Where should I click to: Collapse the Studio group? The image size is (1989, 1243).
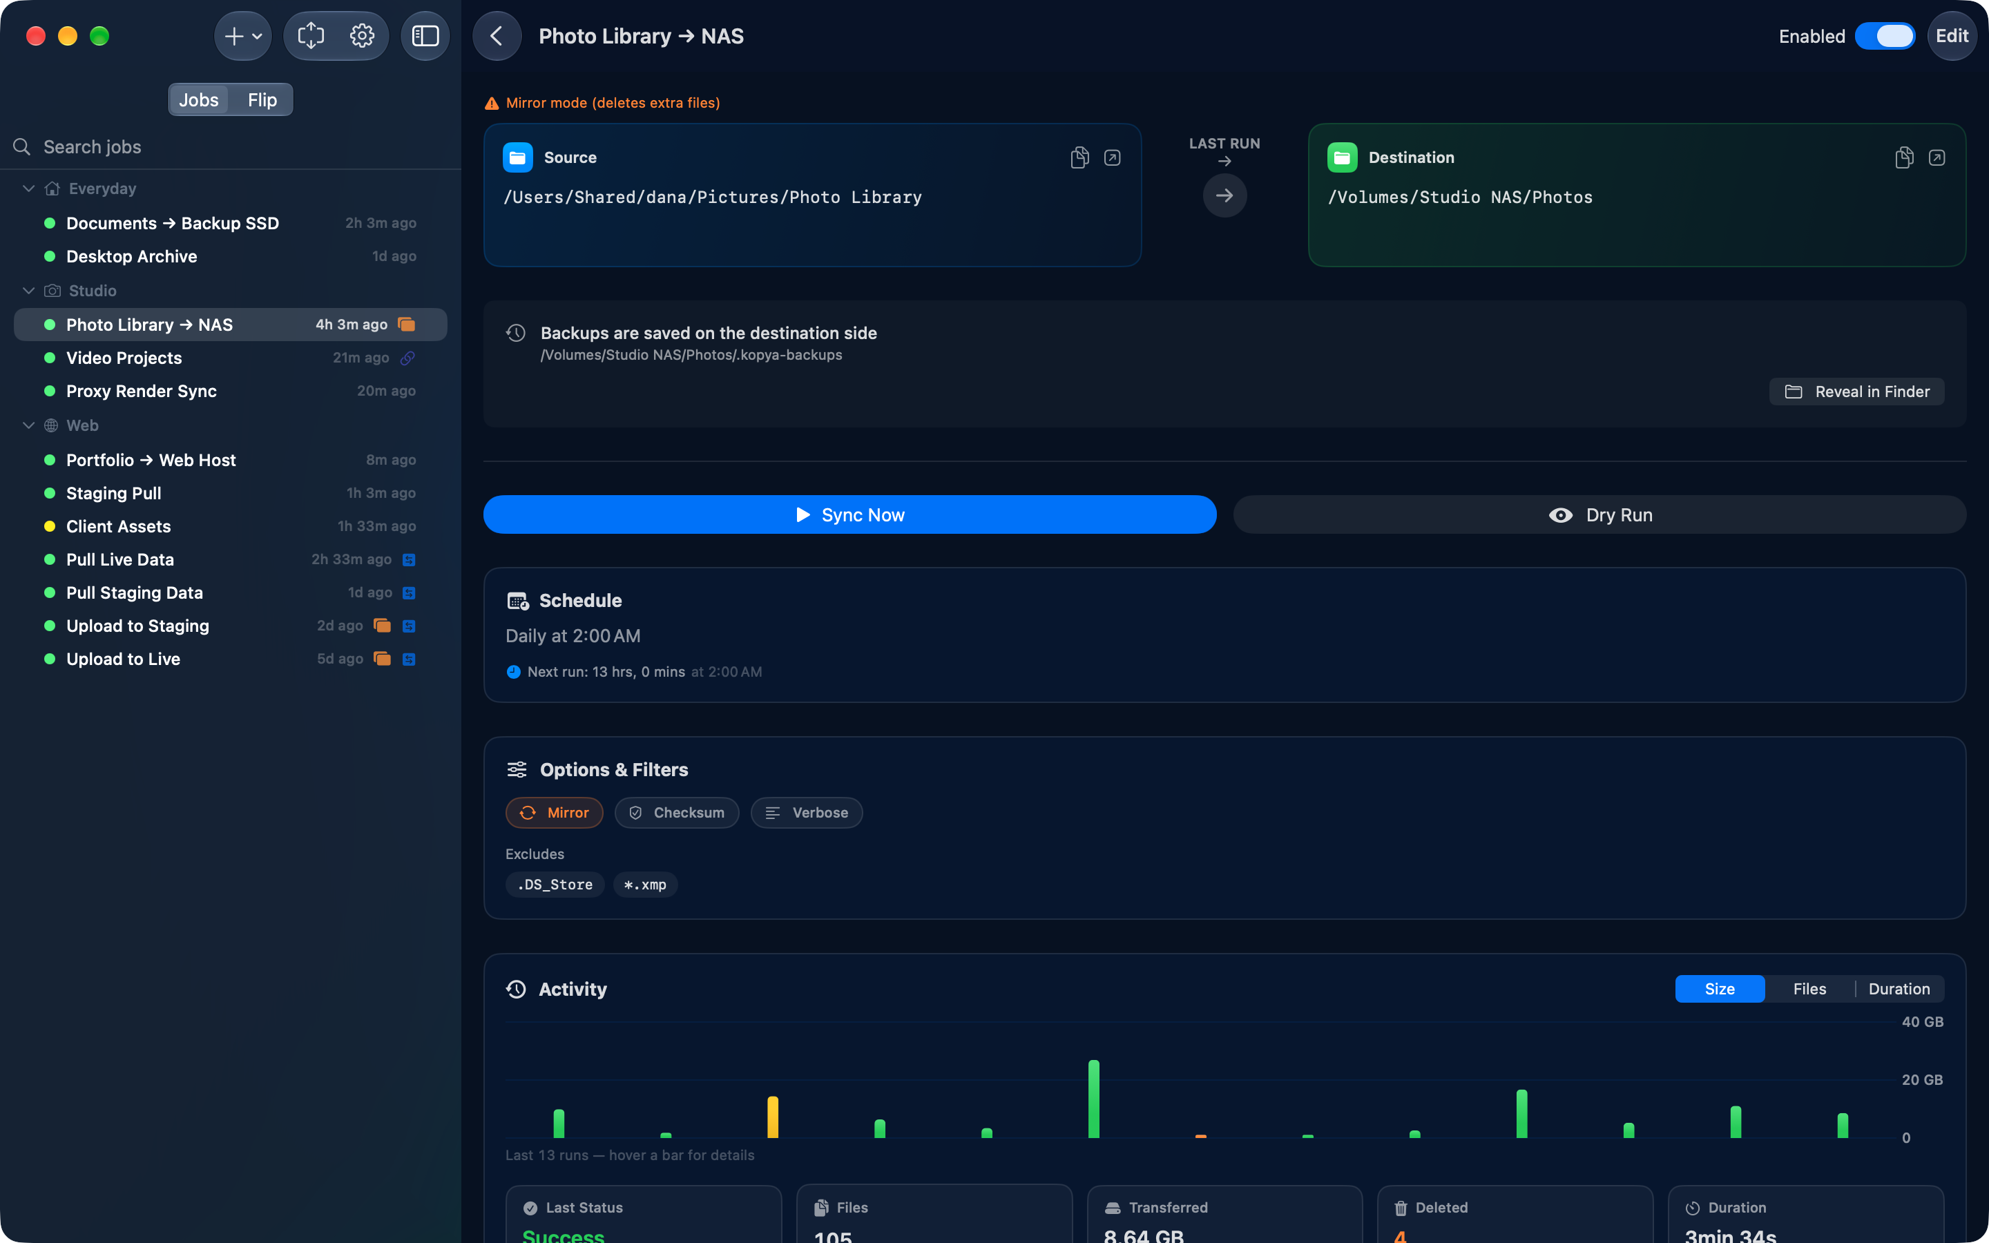point(29,291)
